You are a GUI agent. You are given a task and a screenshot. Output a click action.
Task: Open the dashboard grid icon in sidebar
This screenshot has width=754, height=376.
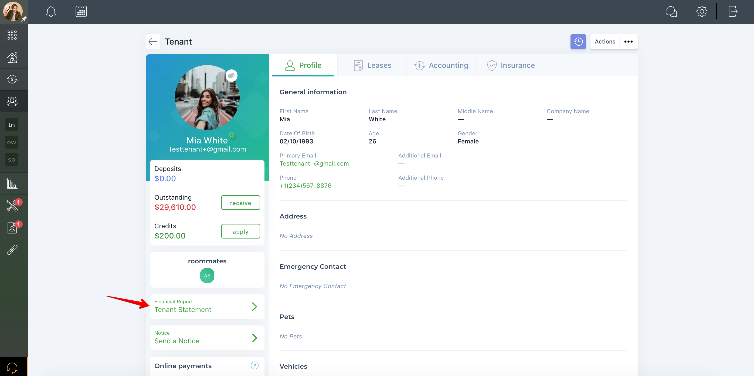point(12,35)
